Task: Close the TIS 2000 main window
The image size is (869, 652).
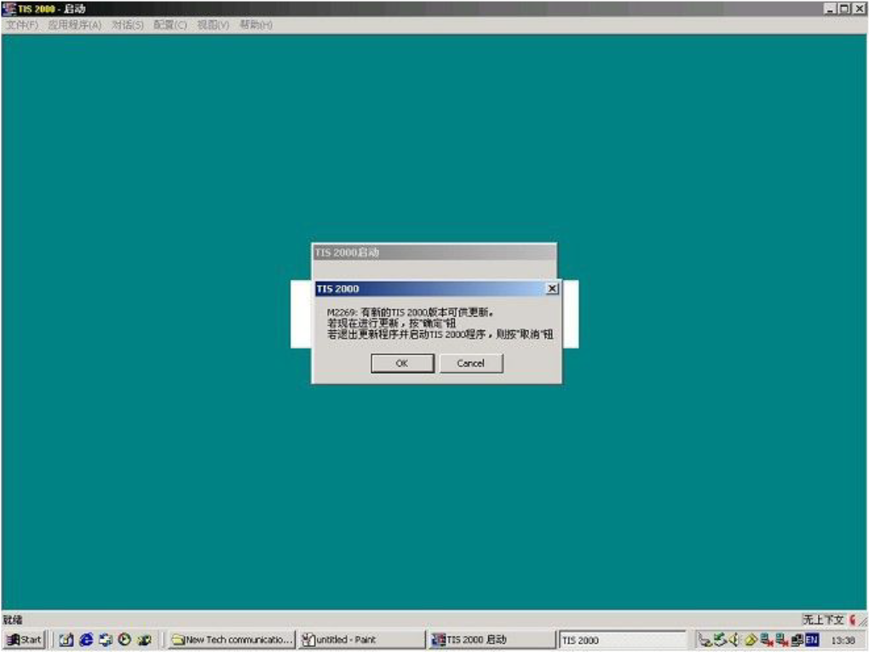Action: 859,9
